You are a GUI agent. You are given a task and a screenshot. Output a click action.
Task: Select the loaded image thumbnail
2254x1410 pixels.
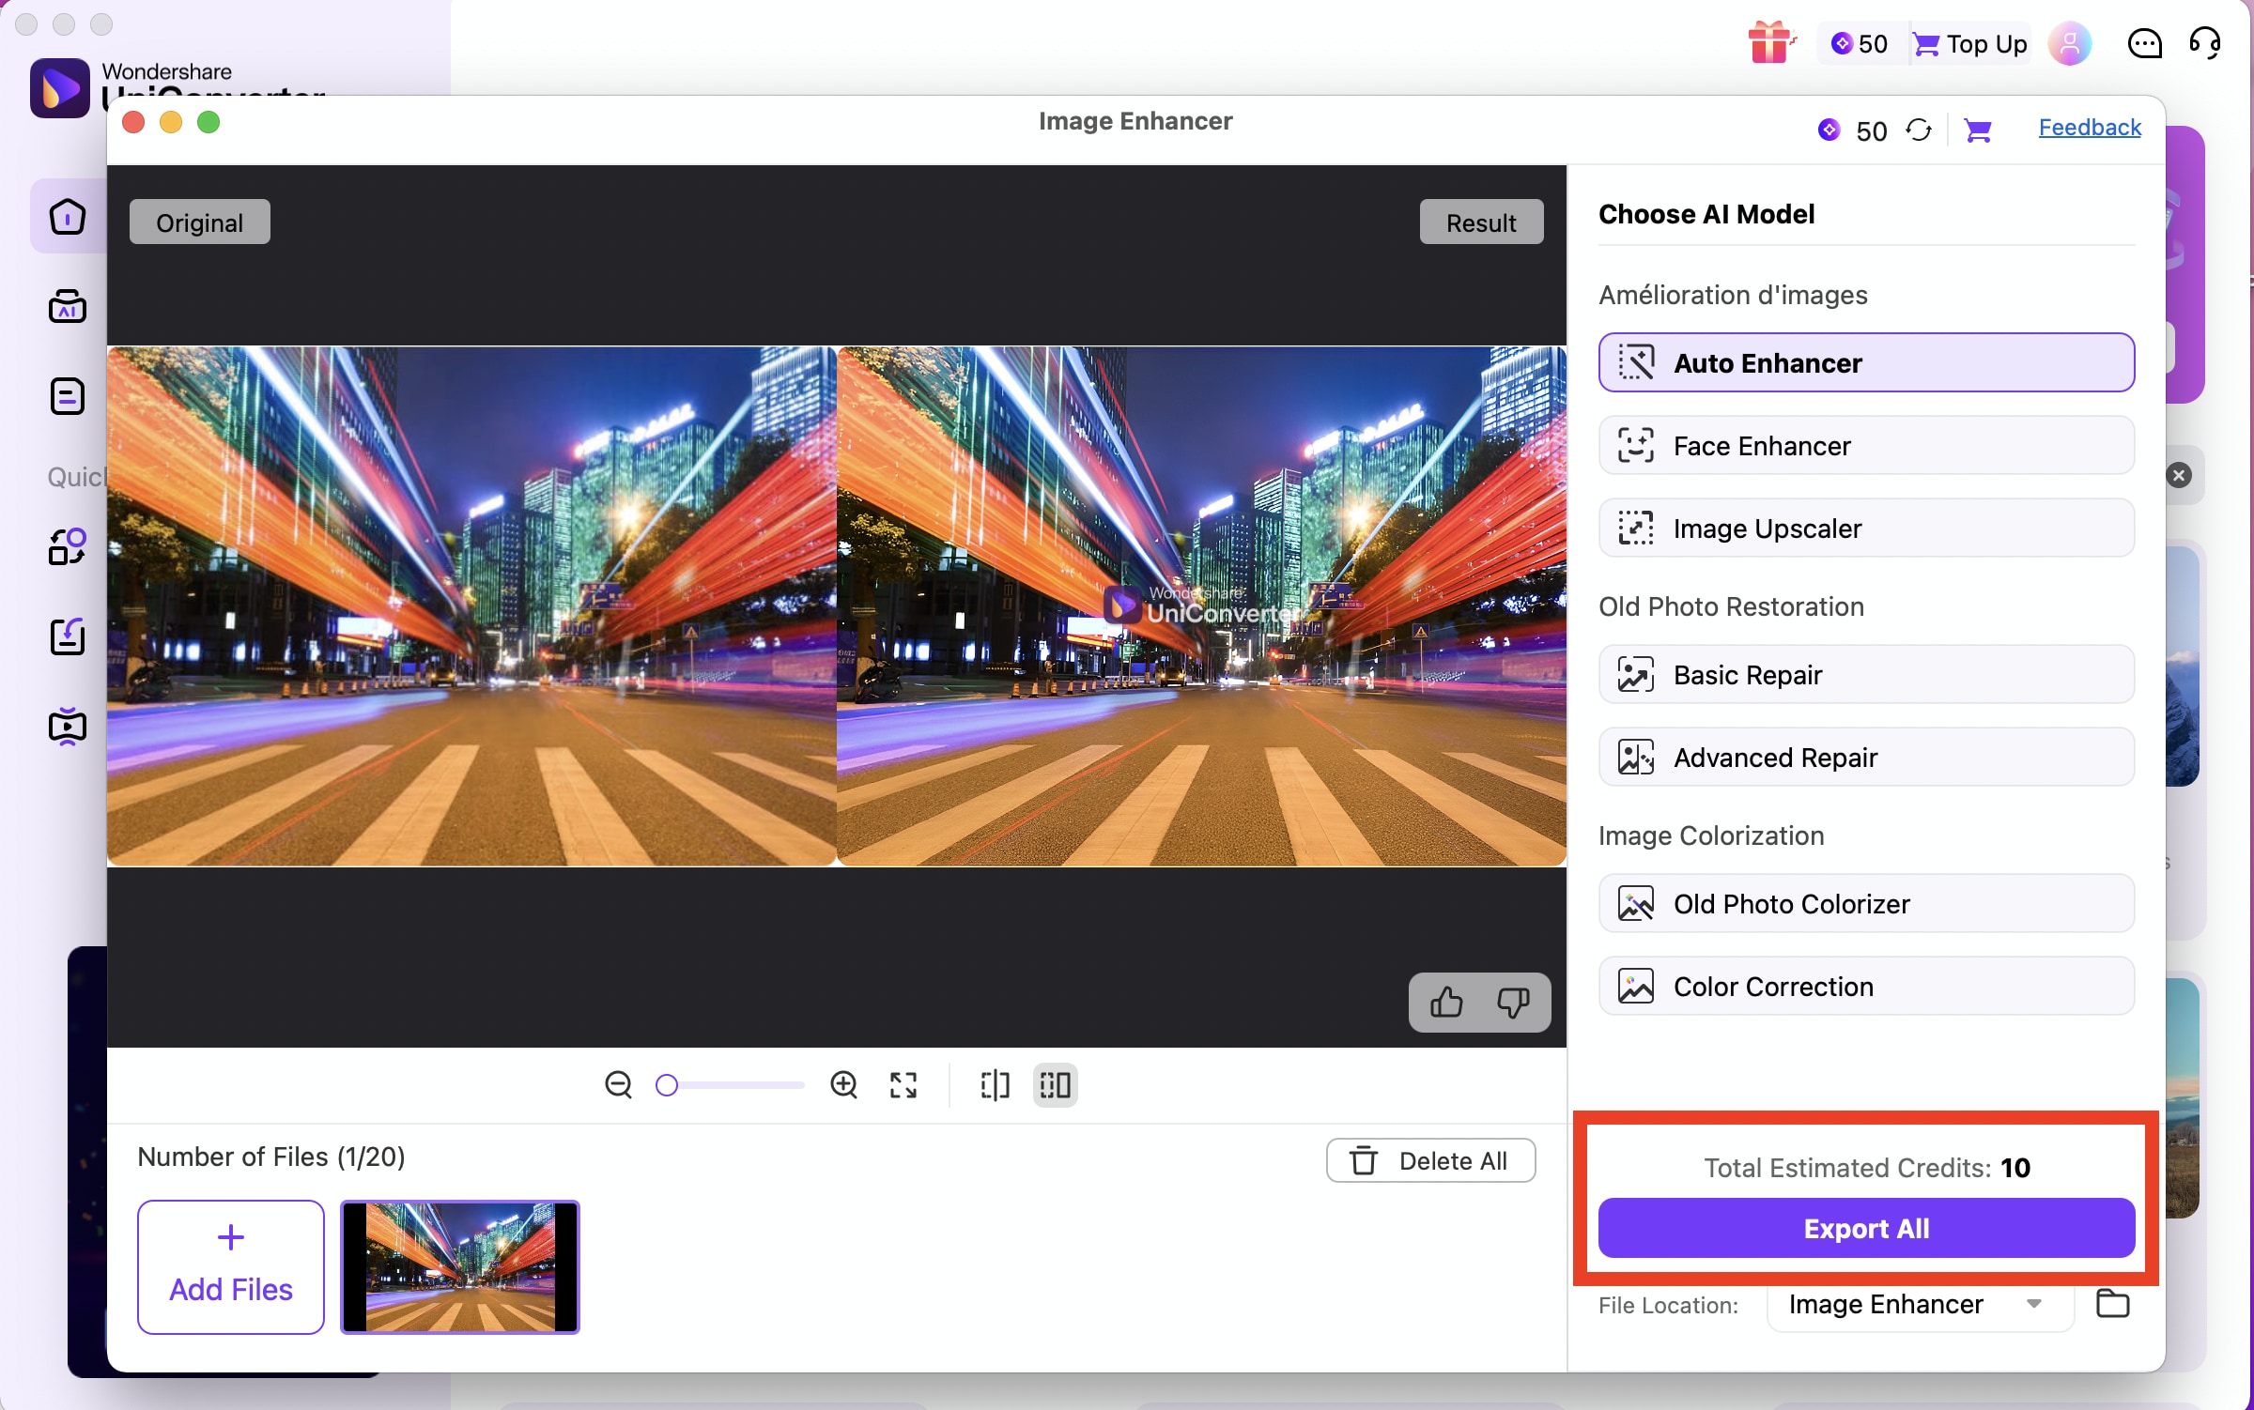[x=459, y=1267]
